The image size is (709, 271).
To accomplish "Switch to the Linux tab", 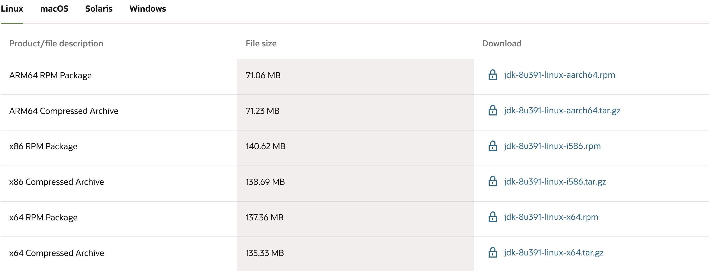I will pyautogui.click(x=12, y=9).
